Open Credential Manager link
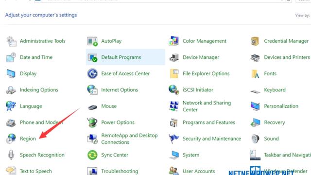This screenshot has width=311, height=175. point(286,41)
